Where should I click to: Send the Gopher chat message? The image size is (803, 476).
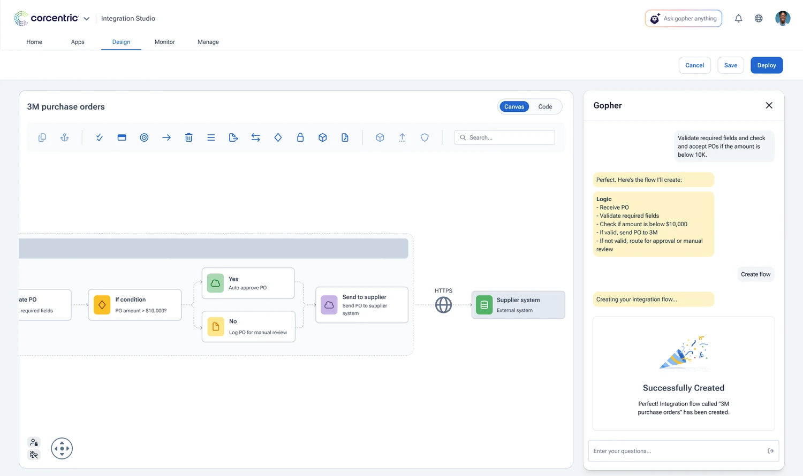(x=771, y=451)
